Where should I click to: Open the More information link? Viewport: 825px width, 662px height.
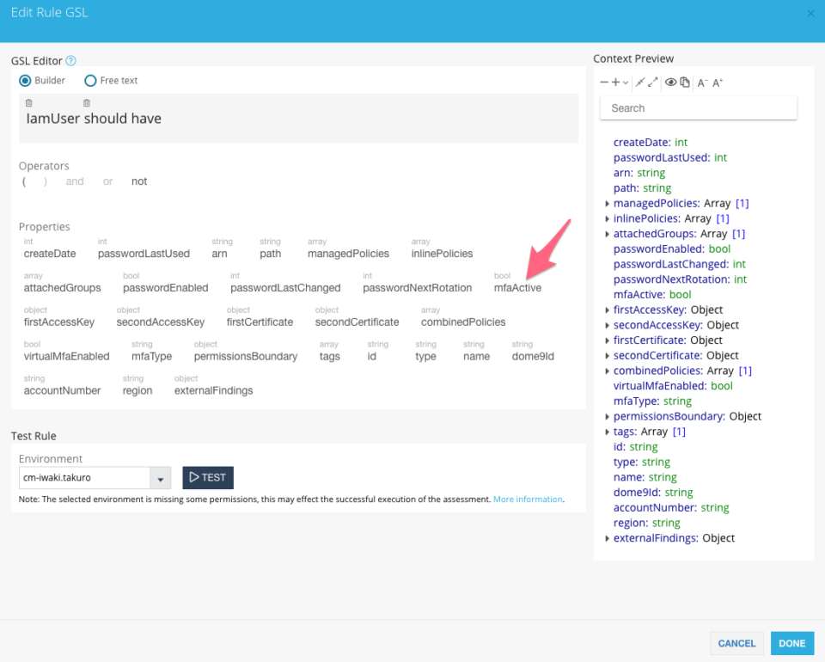(x=528, y=499)
